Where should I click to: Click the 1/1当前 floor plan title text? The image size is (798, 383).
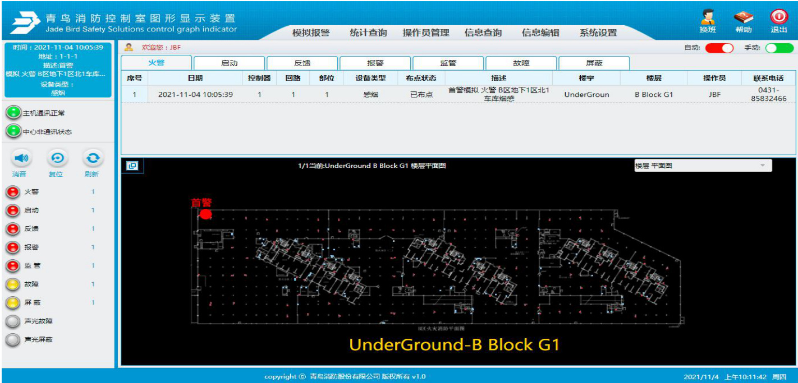coord(372,166)
